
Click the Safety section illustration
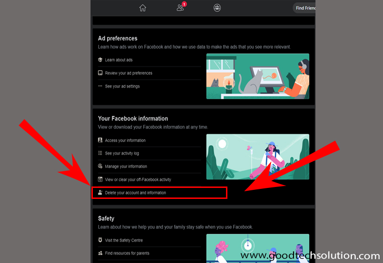[x=258, y=248]
